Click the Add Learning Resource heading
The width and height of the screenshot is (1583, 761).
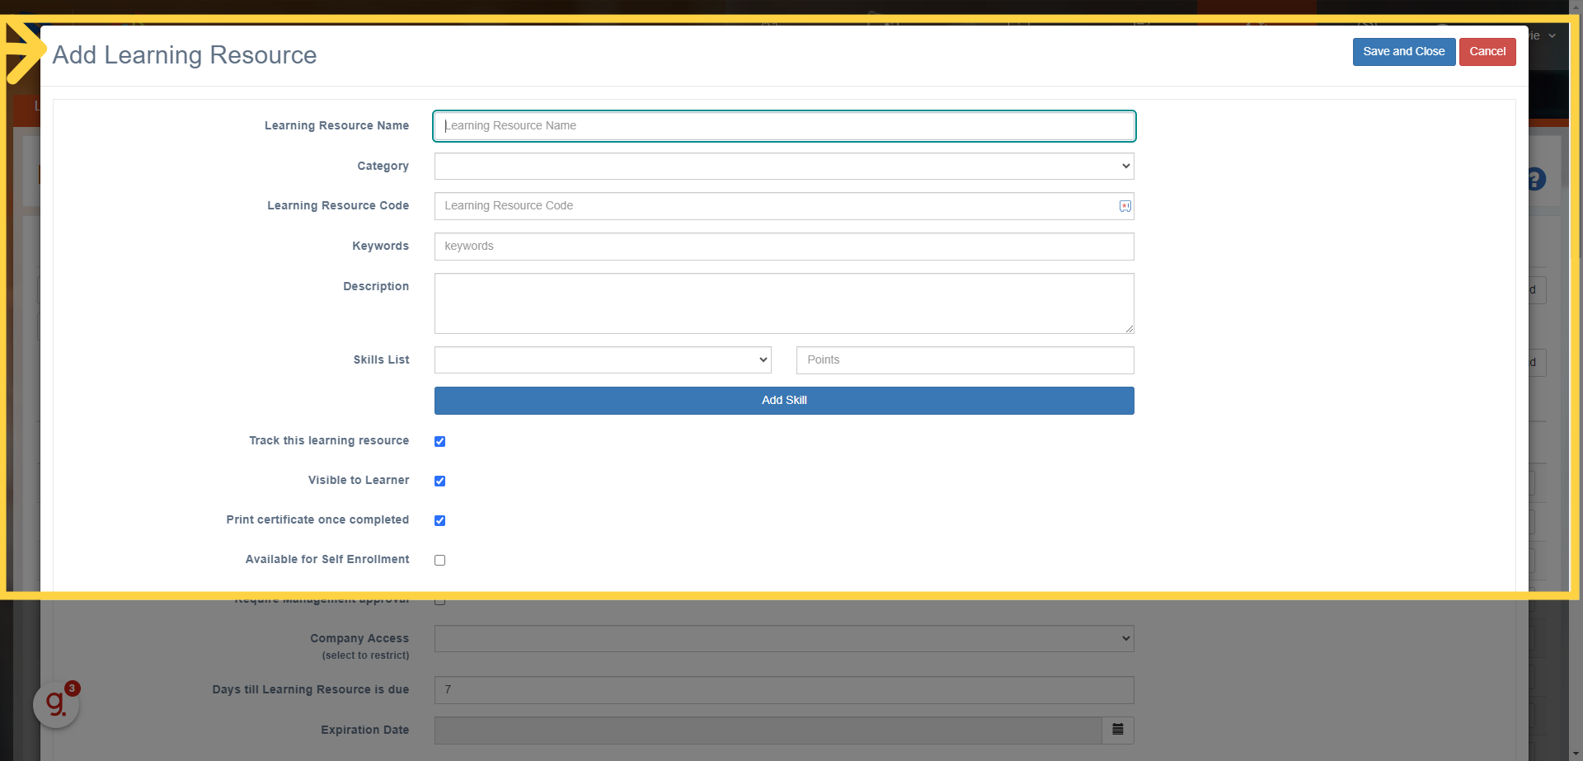[185, 54]
